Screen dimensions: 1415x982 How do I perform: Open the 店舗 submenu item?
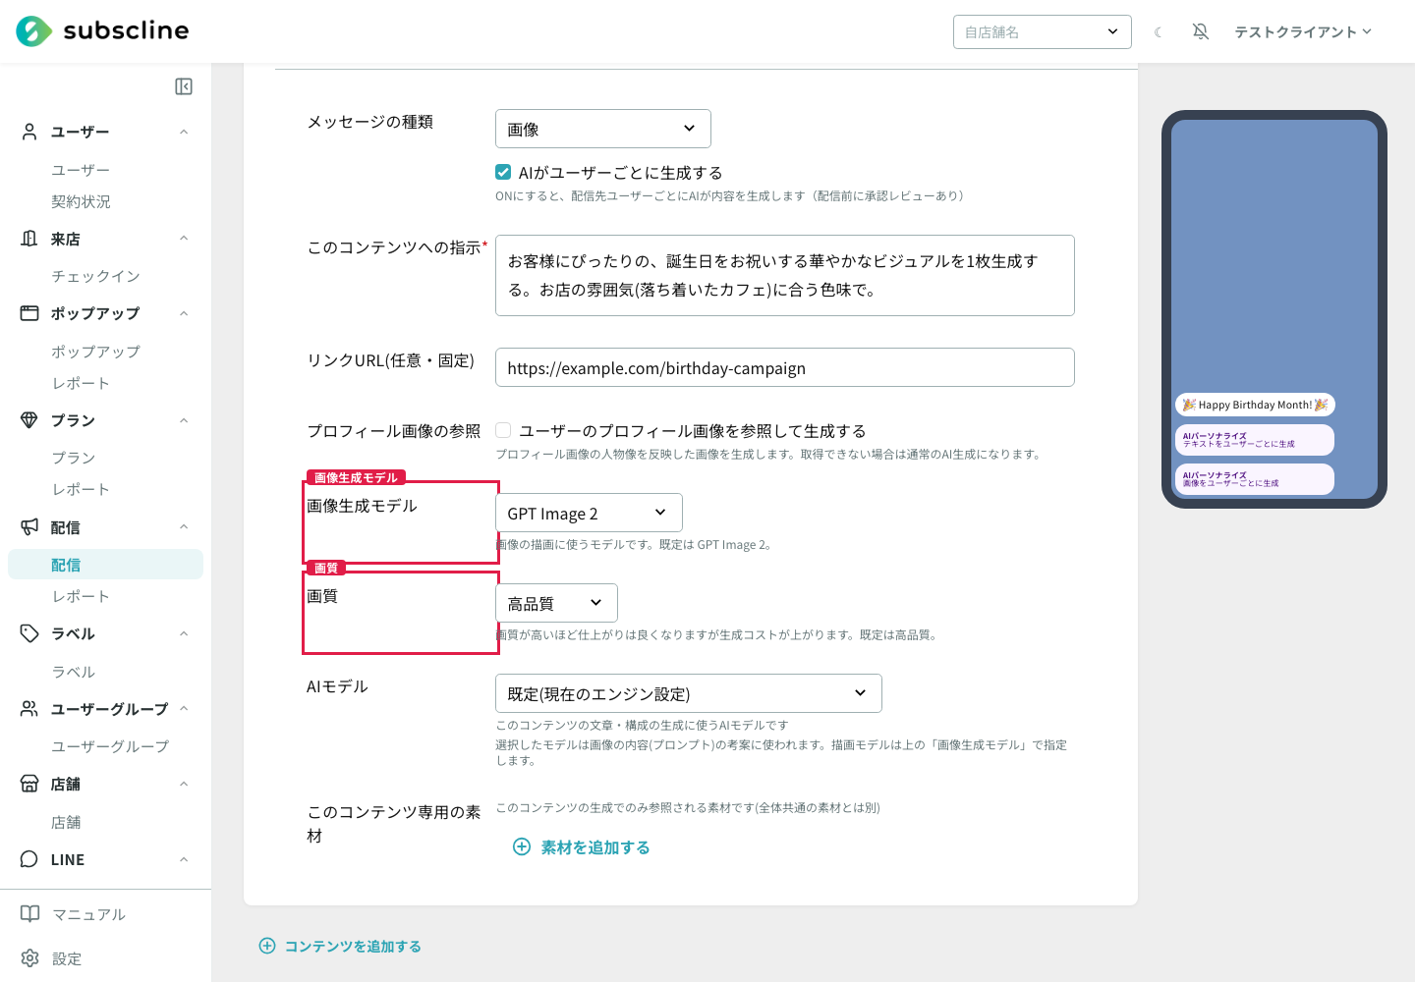[x=66, y=822]
